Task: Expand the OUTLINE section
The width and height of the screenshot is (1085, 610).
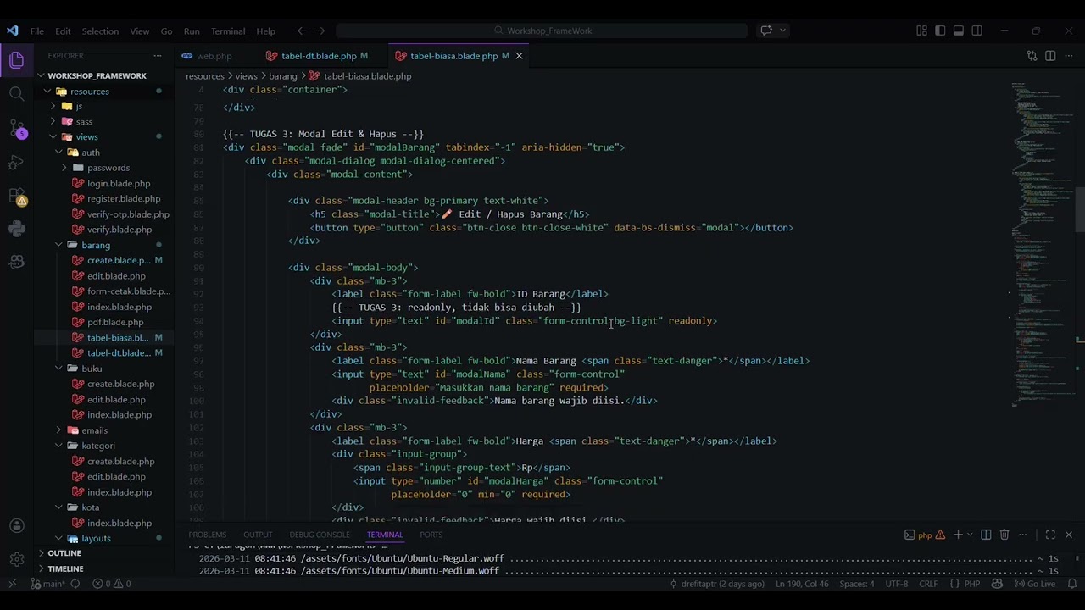Action: click(x=64, y=553)
